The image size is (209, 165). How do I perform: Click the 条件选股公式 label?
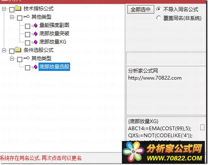click(x=39, y=50)
